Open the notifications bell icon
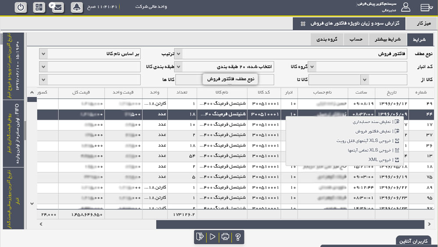The image size is (438, 247). click(76, 7)
